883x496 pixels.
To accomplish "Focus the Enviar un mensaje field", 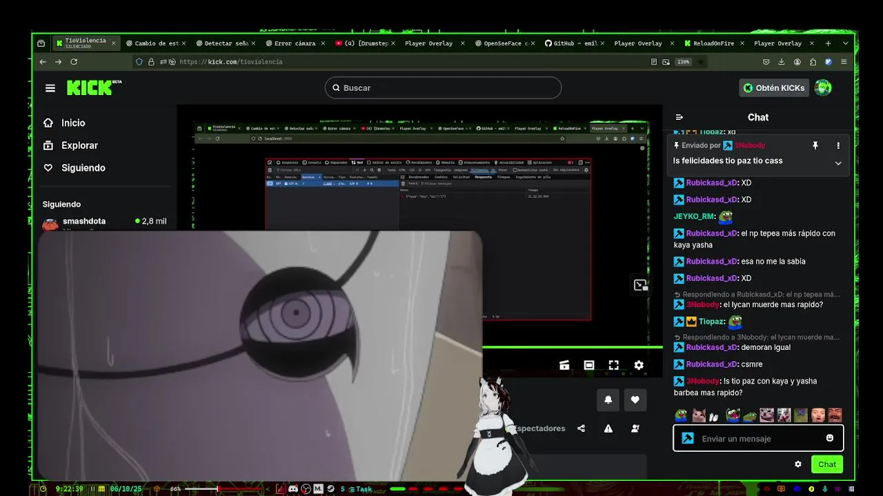I will (x=758, y=438).
